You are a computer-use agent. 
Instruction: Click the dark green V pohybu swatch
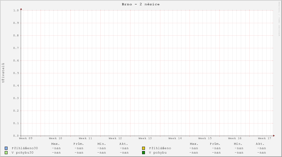tap(143, 153)
